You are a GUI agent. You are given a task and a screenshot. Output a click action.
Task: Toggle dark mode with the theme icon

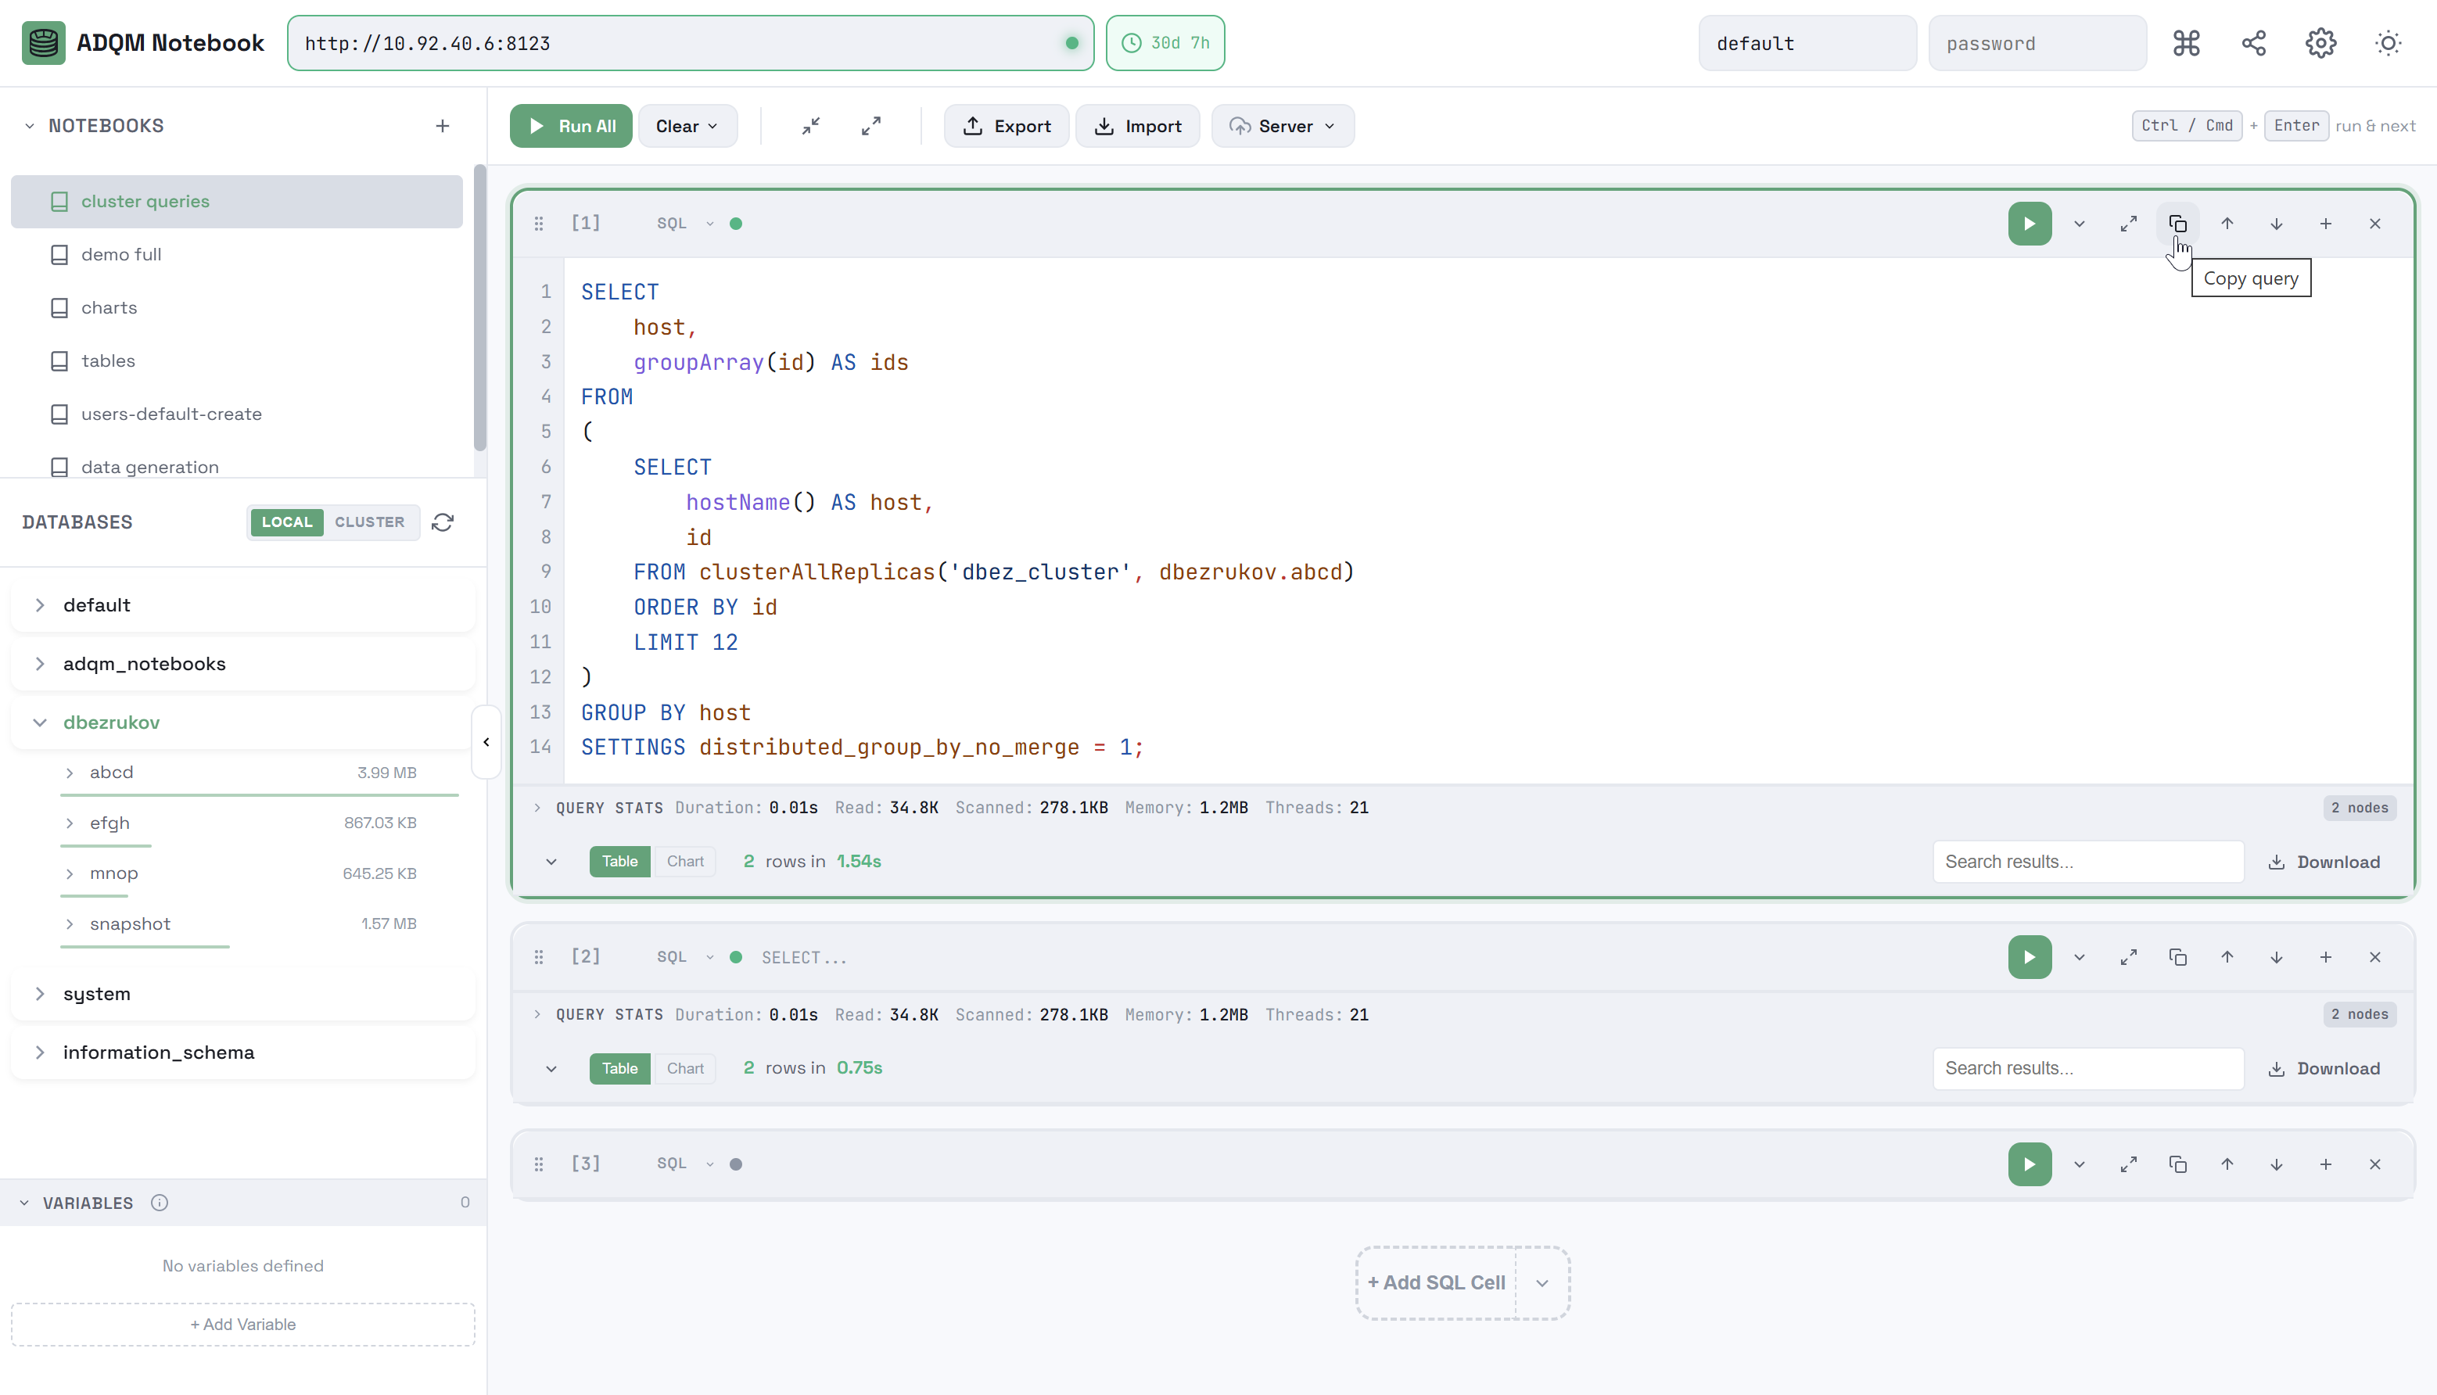point(2389,43)
